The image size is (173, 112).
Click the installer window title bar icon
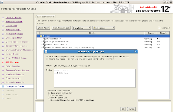pos(2,2)
